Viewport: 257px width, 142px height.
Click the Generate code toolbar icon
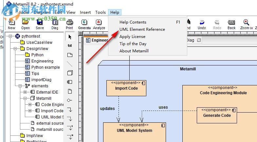coord(84,22)
